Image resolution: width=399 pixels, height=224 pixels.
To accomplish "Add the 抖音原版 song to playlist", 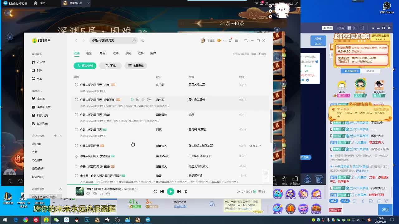I will [137, 100].
